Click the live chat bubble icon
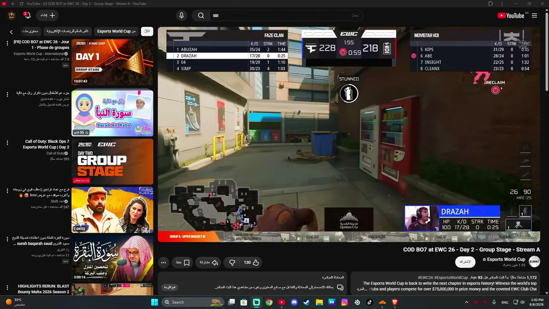The width and height of the screenshot is (549, 309). 340,287
